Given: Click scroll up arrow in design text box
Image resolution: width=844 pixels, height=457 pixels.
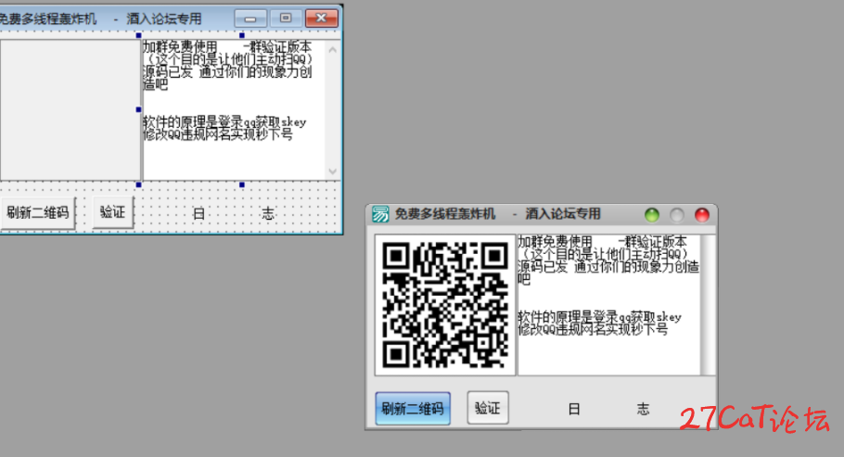Looking at the screenshot, I should click(333, 50).
